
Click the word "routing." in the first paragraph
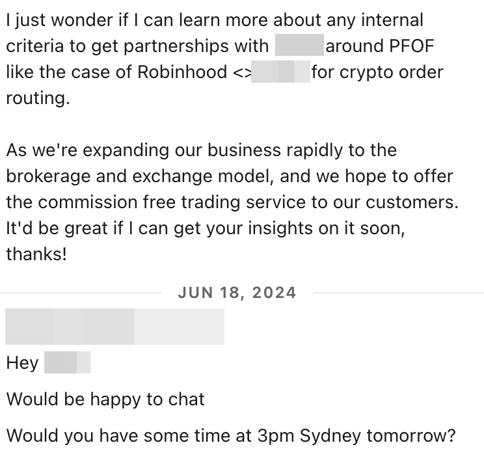click(x=36, y=98)
